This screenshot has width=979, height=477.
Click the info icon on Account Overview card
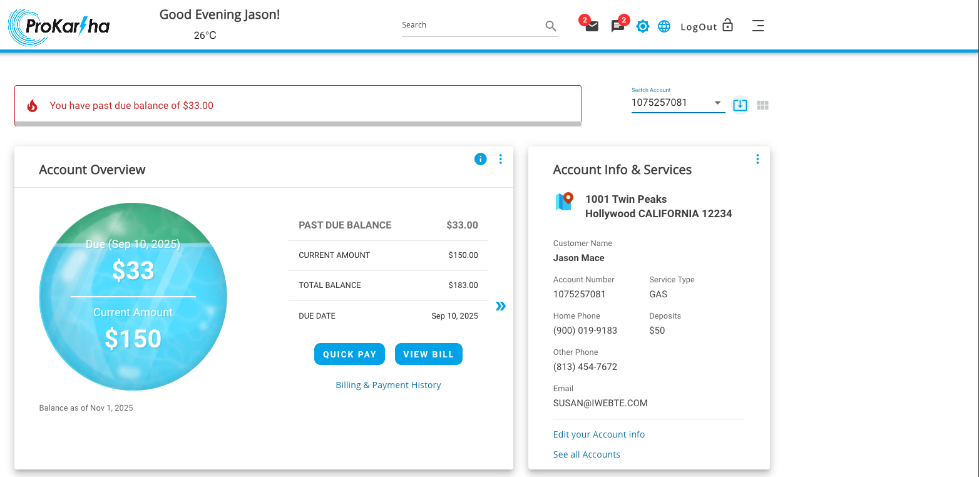pos(480,159)
